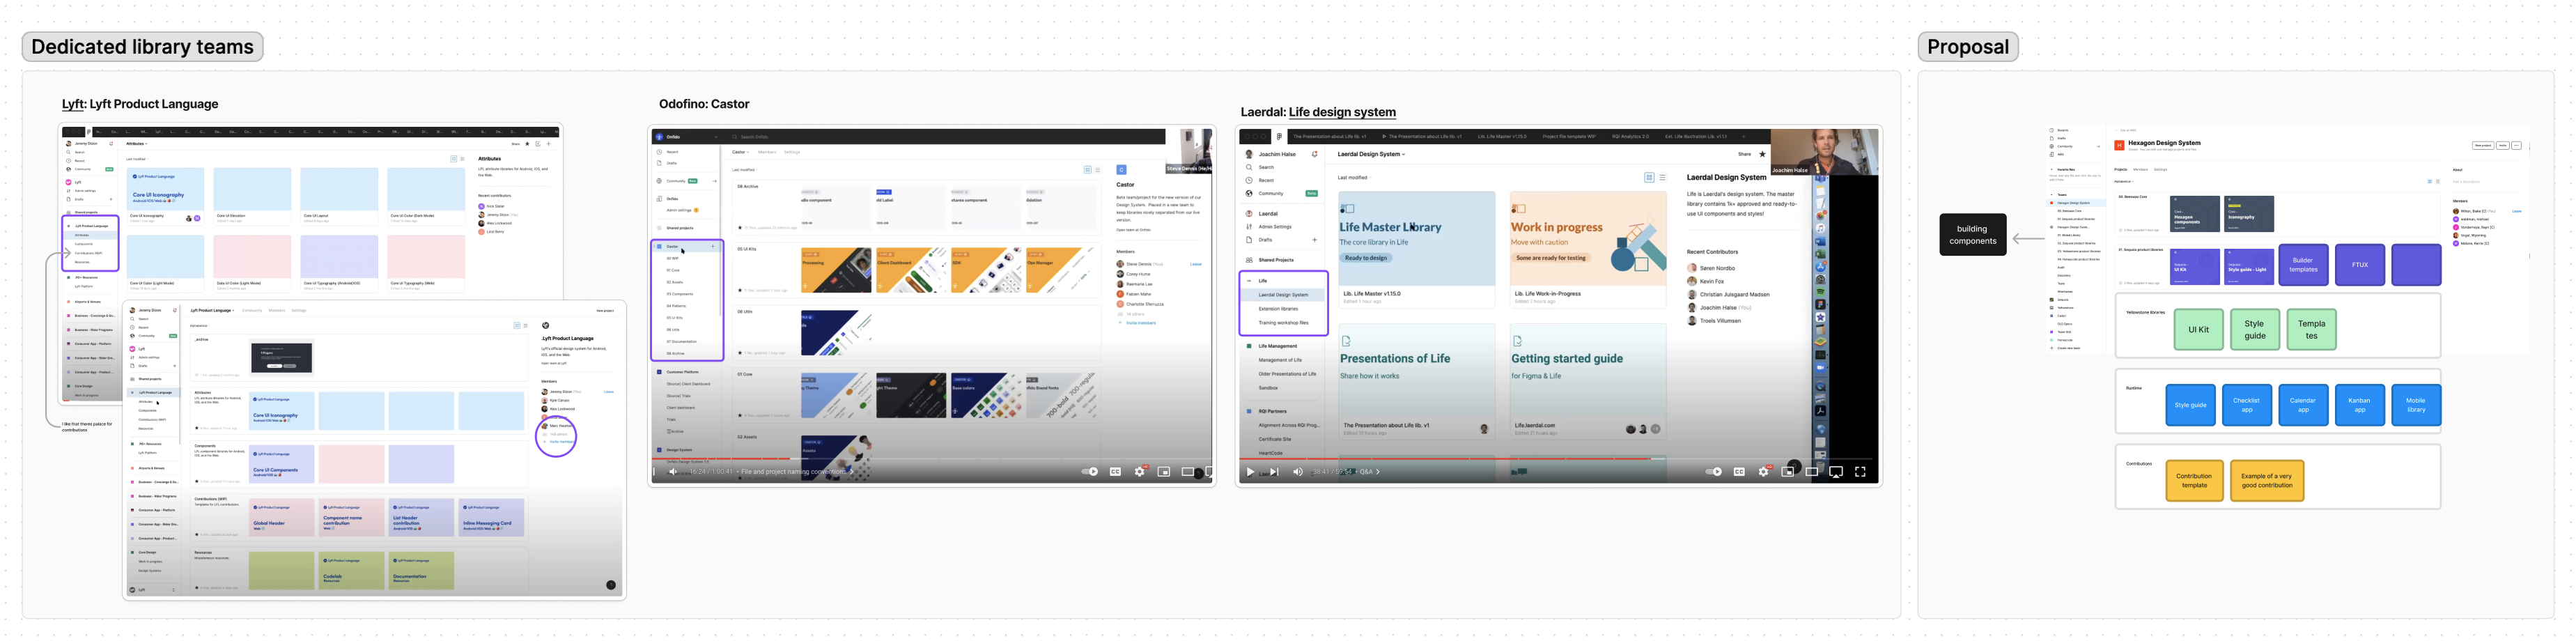Switch Castor project files to grid view

1087,170
